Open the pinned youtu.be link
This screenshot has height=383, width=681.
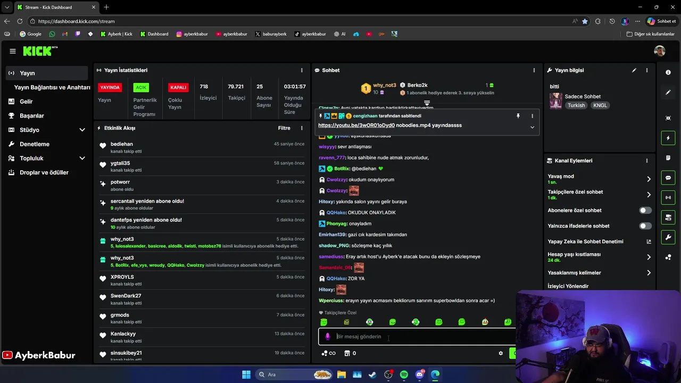click(x=356, y=126)
